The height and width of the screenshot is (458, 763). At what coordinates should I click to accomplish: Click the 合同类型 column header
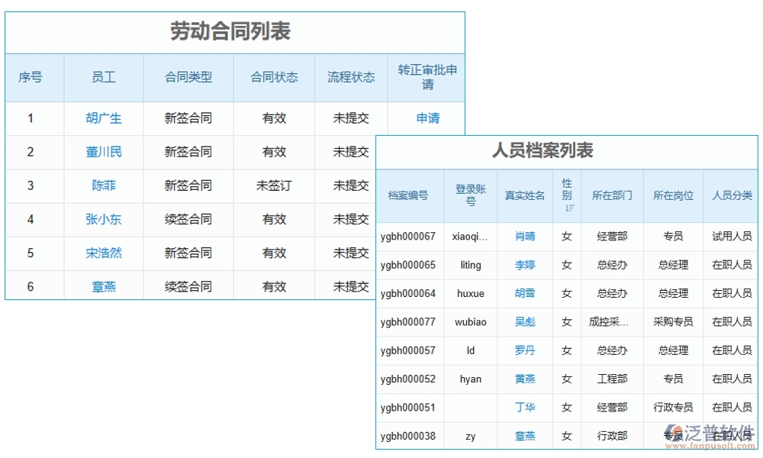188,77
